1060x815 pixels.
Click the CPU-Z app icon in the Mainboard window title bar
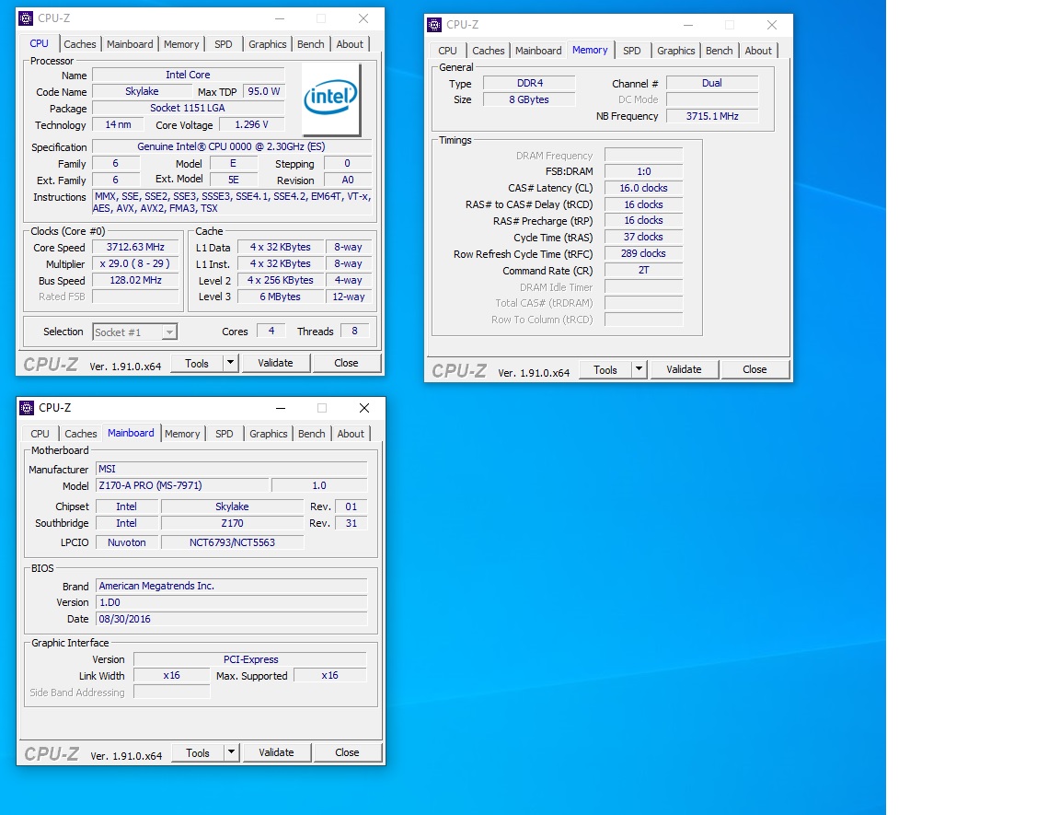pos(27,408)
